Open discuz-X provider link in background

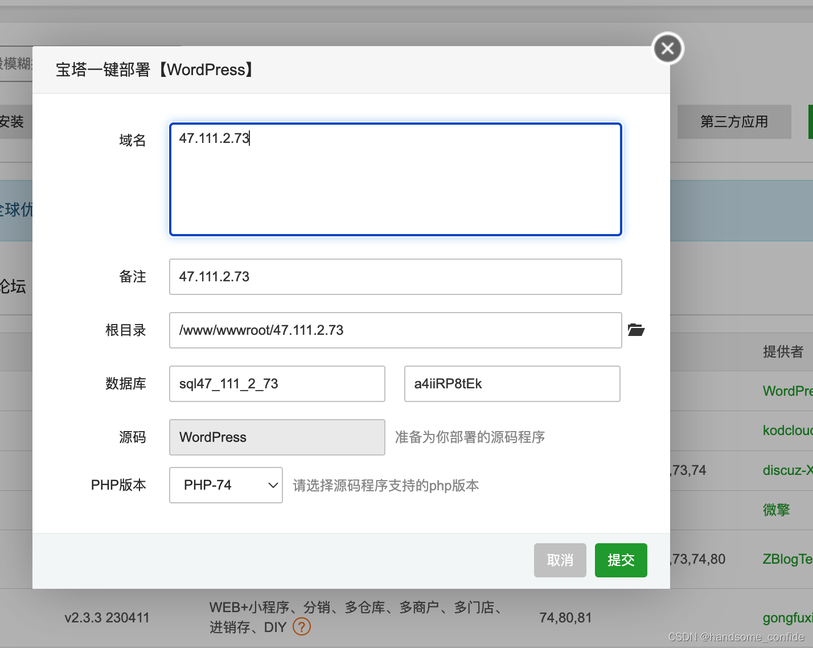click(x=787, y=470)
